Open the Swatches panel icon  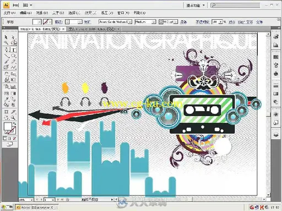[x=276, y=57]
